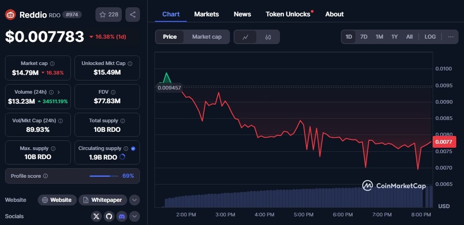Viewport: 464px width, 225px height.
Task: Click the 0.009457 opening price label
Action: click(169, 88)
